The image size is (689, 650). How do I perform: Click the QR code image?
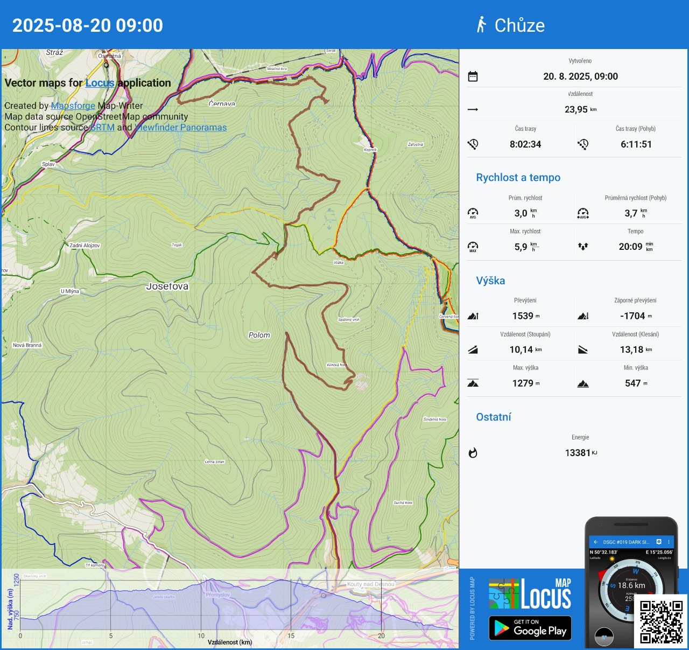point(661,621)
